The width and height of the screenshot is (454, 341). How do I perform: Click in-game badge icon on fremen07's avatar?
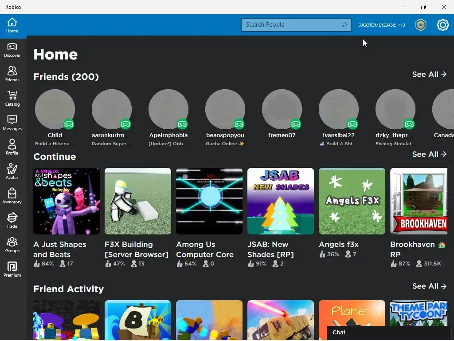296,124
